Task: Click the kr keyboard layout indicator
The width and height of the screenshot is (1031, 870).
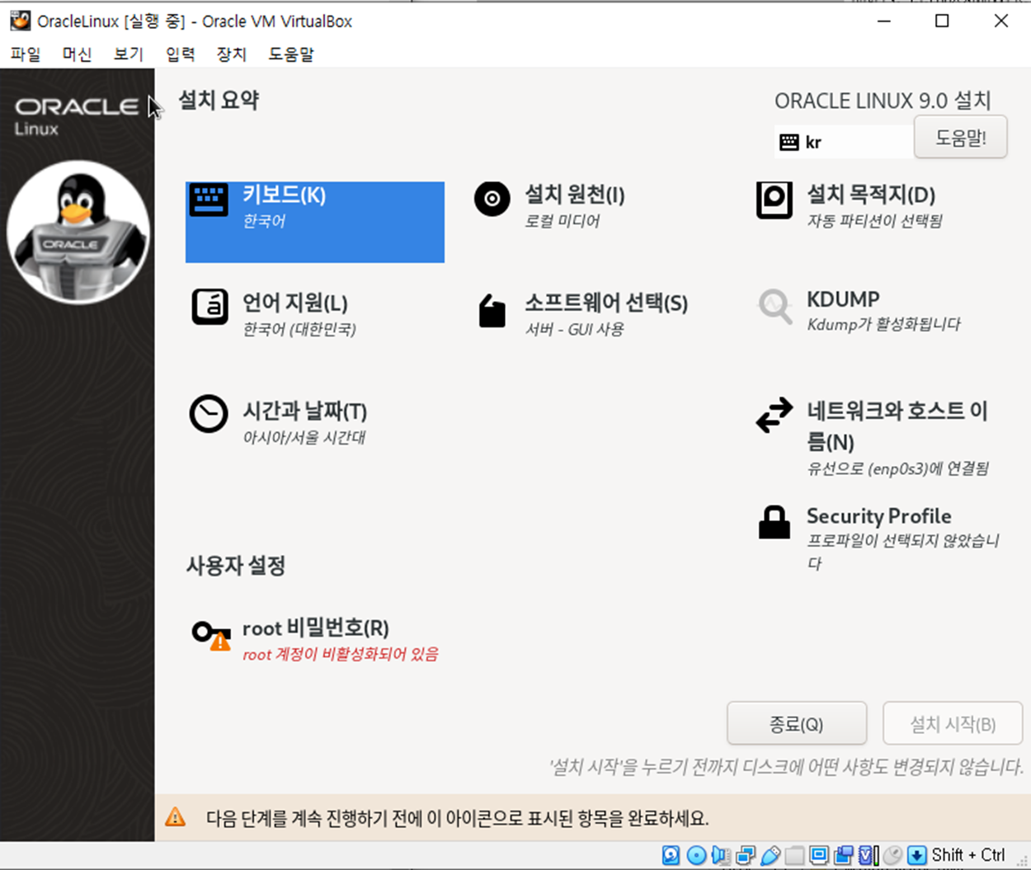Action: [x=843, y=142]
